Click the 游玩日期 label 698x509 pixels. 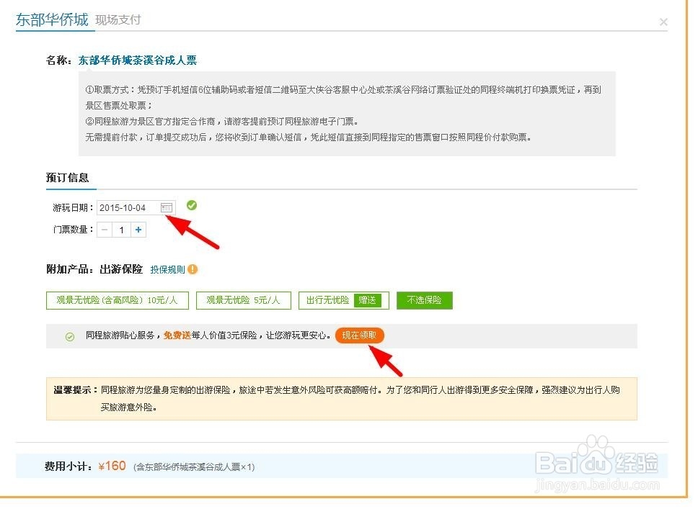click(73, 207)
